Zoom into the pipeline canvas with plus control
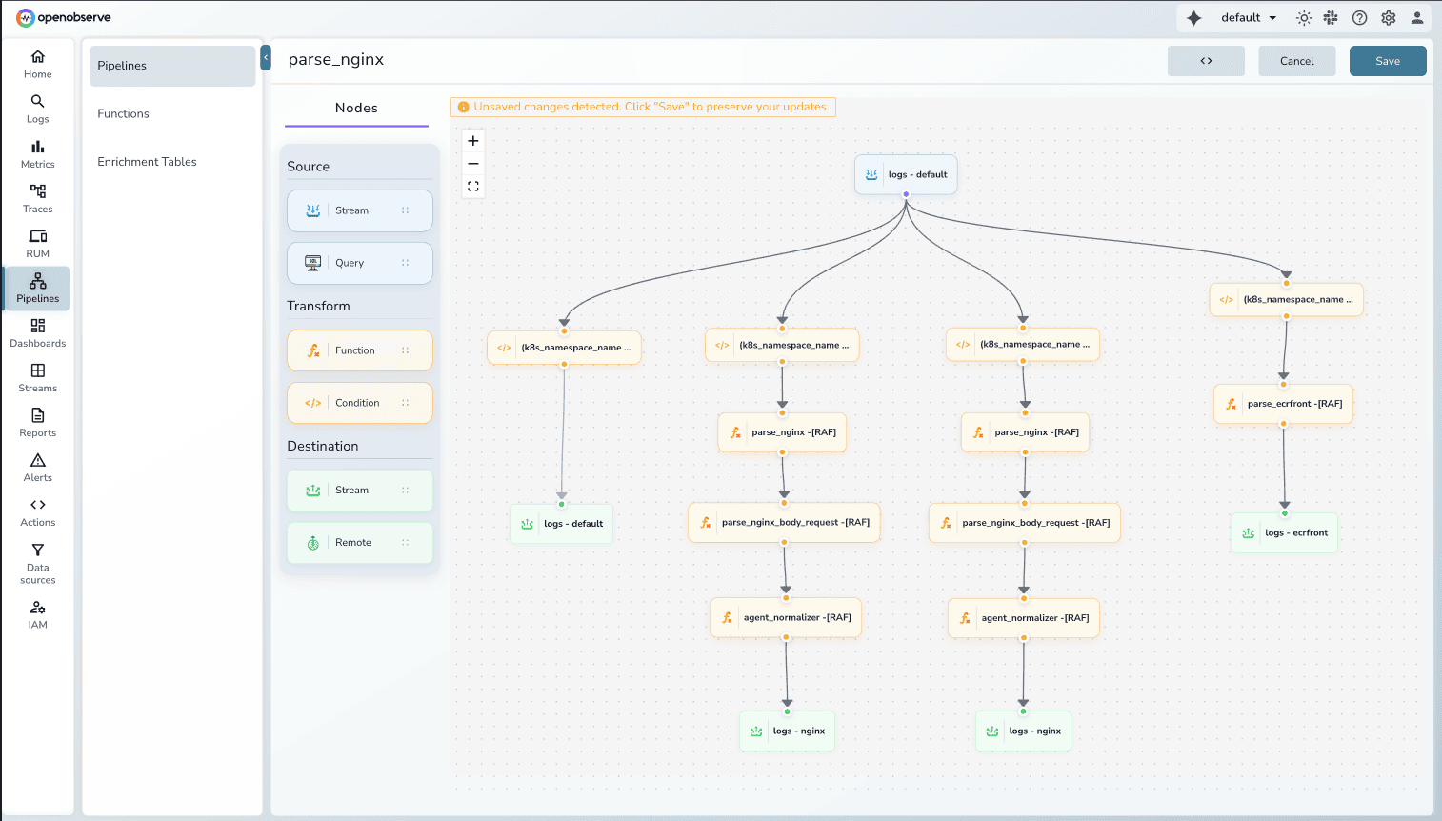The image size is (1442, 821). point(472,140)
